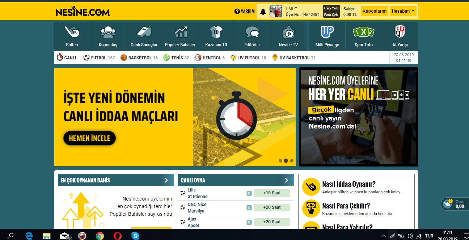Viewport: 469px width, 240px height.
Task: Open Nesine TV icon
Action: pos(288,32)
